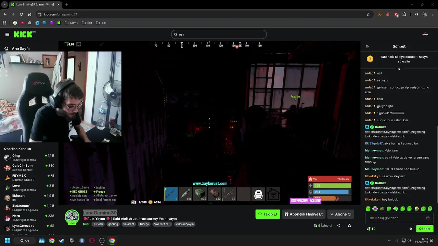Click the Abone Ol subscribe button
This screenshot has height=246, width=438.
pos(340,214)
